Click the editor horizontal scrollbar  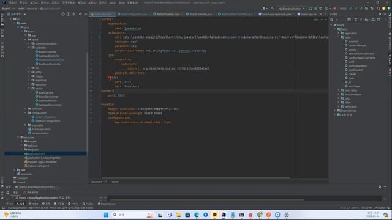click(196, 178)
